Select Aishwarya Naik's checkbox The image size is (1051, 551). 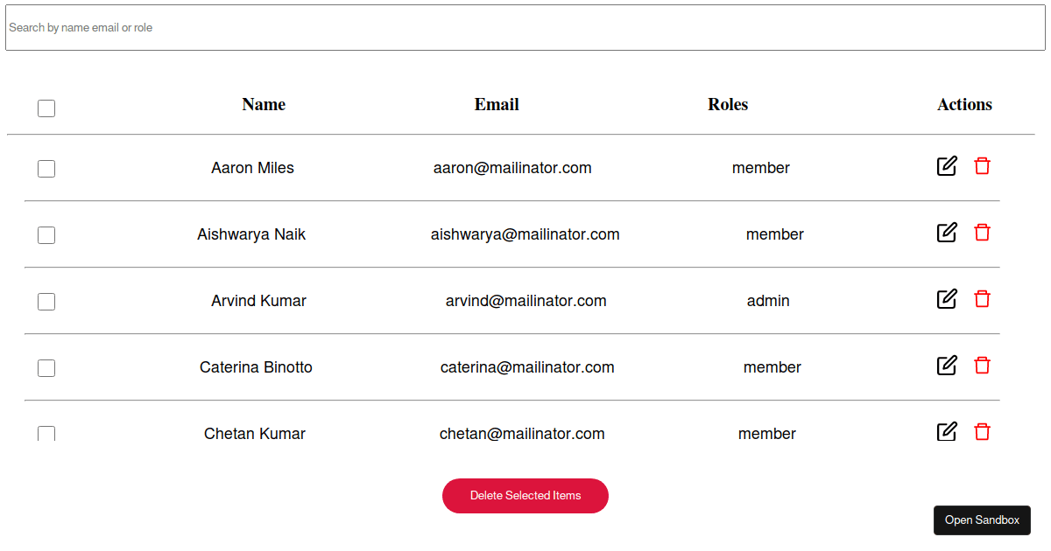pyautogui.click(x=46, y=235)
